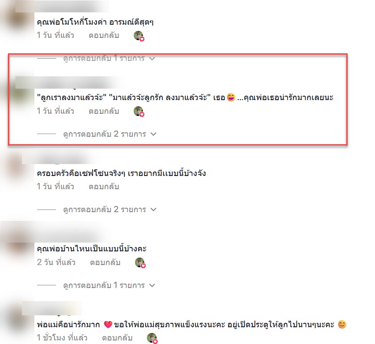Expand 1 reply below the คุณพ่อบ้านไหน comment
375x344 pixels.
(109, 285)
